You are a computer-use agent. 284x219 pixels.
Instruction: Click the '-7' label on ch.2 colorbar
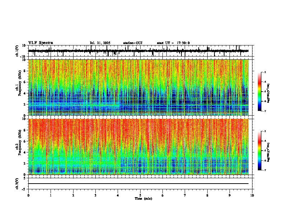(x=265, y=170)
